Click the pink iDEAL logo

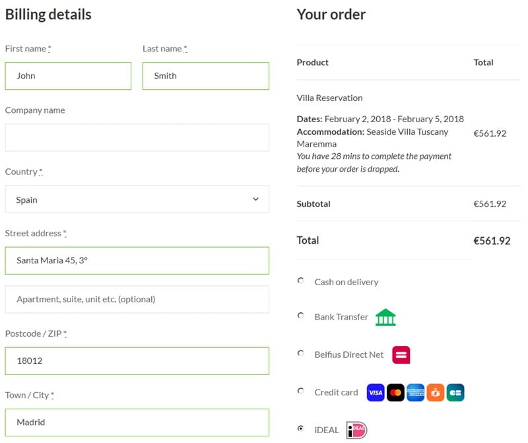356,430
